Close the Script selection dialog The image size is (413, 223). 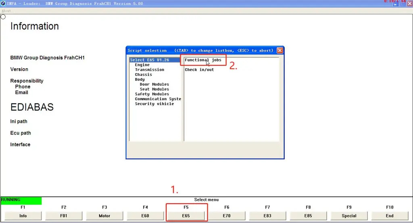click(x=280, y=50)
